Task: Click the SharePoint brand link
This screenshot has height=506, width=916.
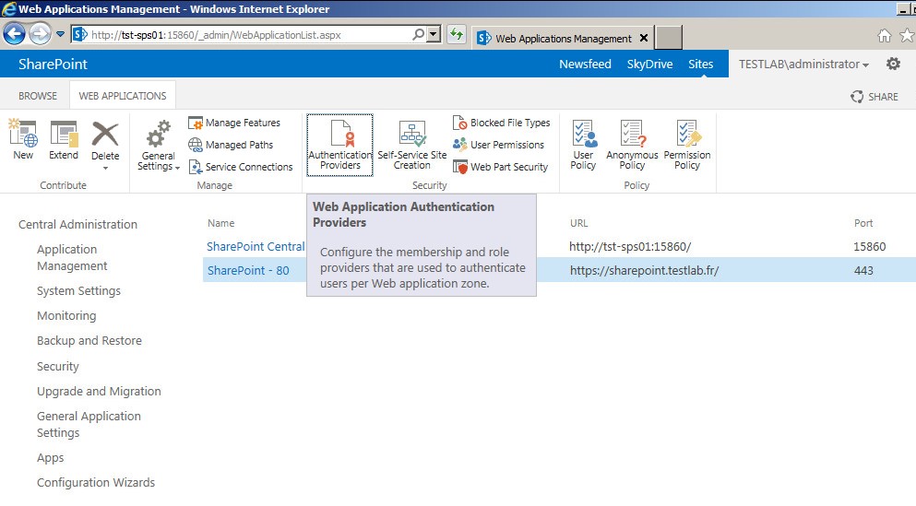Action: pos(53,65)
